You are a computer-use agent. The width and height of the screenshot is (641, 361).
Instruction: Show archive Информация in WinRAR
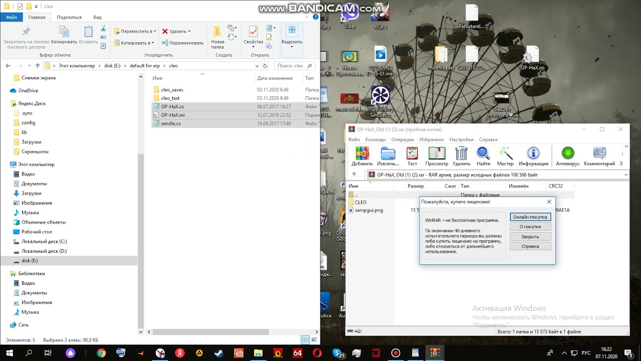[x=533, y=156]
